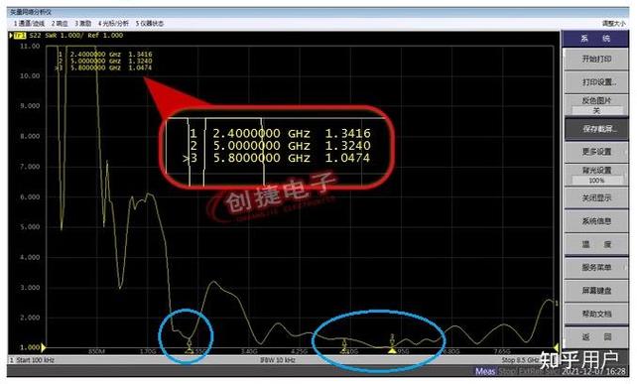Click marker 2 triangle at 5 GHz on trace

click(x=344, y=350)
